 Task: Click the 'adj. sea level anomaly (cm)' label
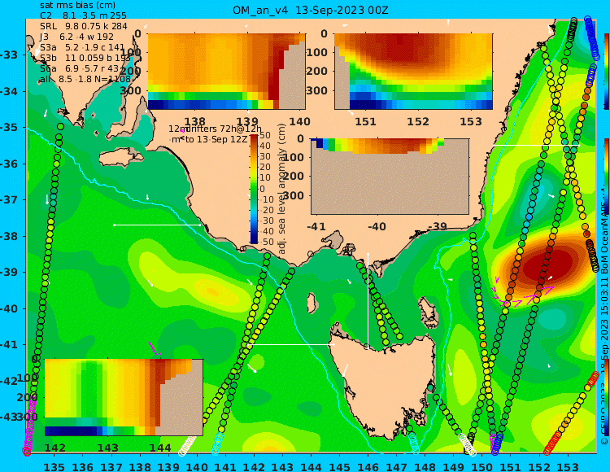pos(282,189)
